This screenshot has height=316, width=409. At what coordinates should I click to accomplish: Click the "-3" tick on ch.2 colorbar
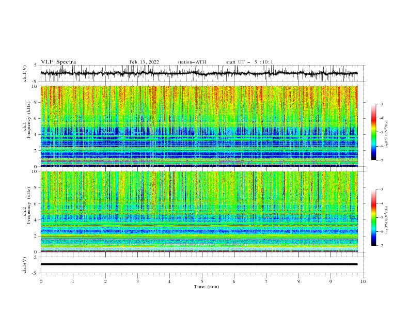(x=381, y=189)
